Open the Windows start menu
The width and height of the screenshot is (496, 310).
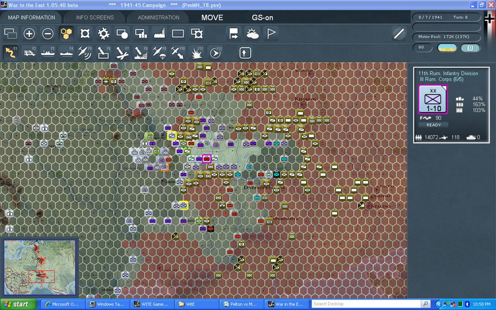(18, 304)
